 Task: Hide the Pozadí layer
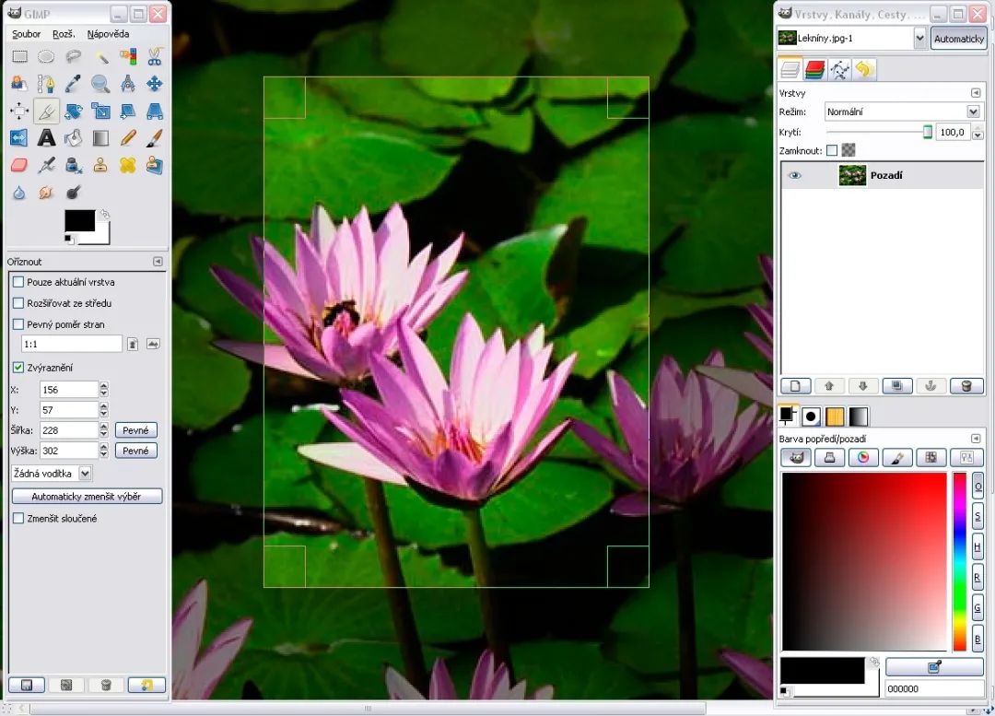click(794, 174)
